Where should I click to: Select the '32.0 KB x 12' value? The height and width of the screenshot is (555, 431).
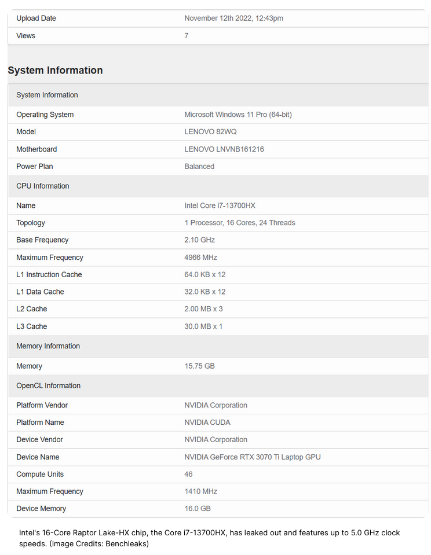point(205,292)
